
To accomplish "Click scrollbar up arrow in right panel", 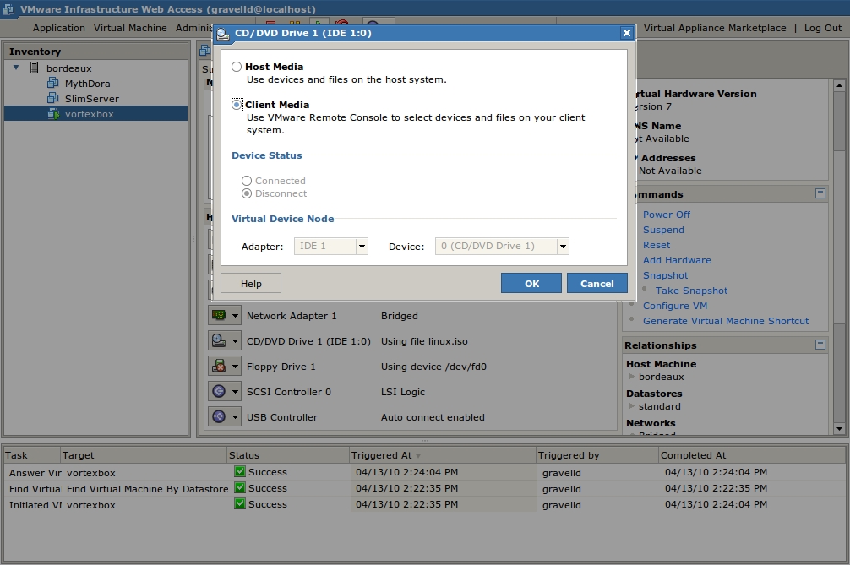I will [x=839, y=85].
